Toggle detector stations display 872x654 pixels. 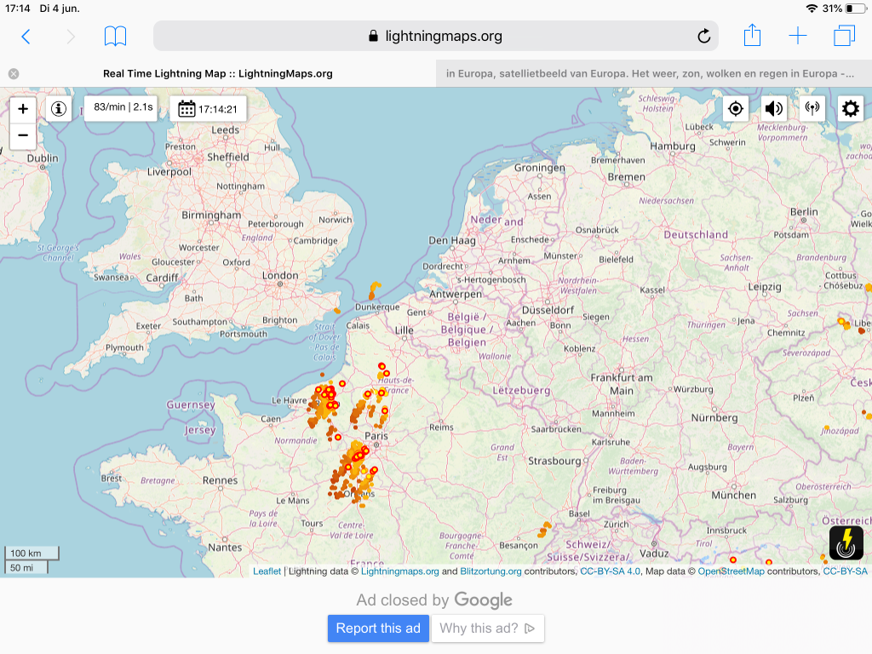tap(812, 108)
